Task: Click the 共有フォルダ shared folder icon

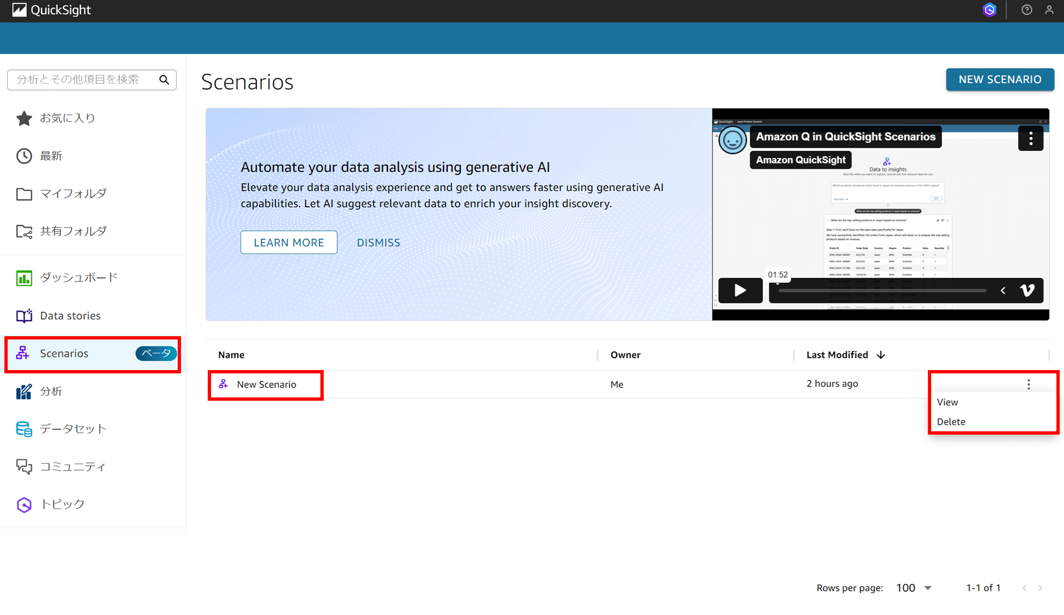Action: (x=24, y=231)
